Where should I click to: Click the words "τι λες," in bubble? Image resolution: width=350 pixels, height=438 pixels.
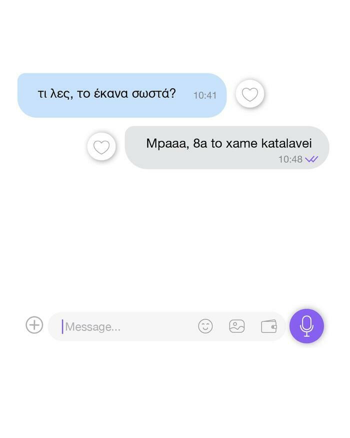click(55, 94)
